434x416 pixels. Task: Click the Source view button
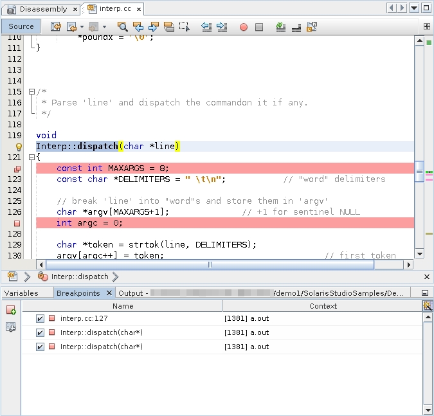click(21, 26)
